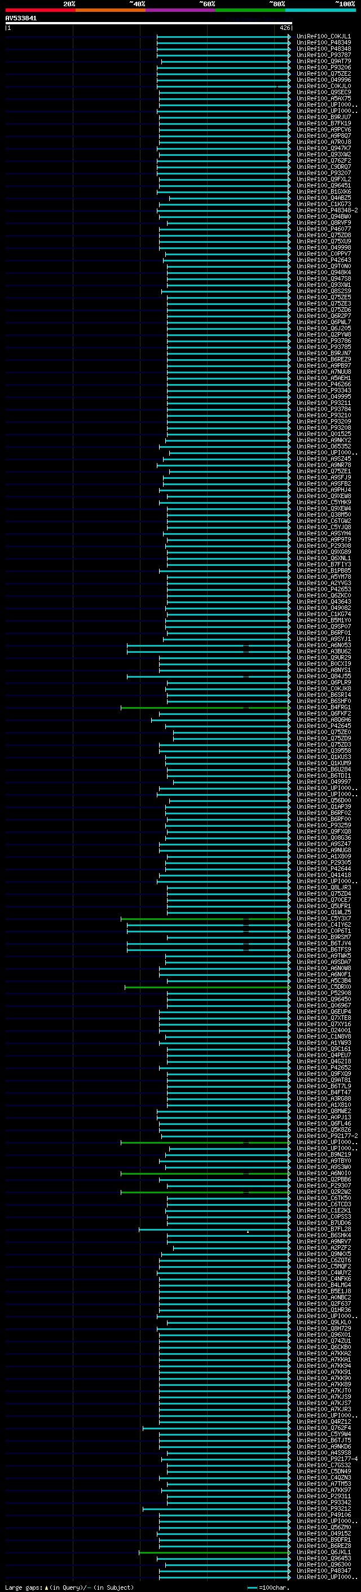Click the red ~20% legend segment

coord(40,10)
